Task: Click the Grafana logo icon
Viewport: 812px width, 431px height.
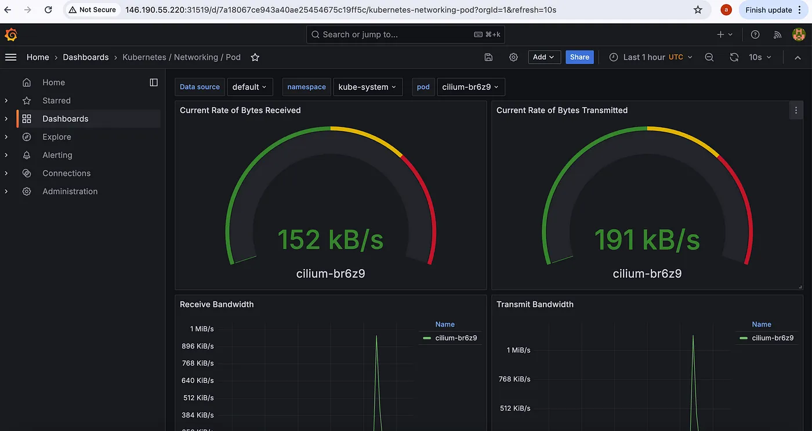Action: [x=10, y=35]
